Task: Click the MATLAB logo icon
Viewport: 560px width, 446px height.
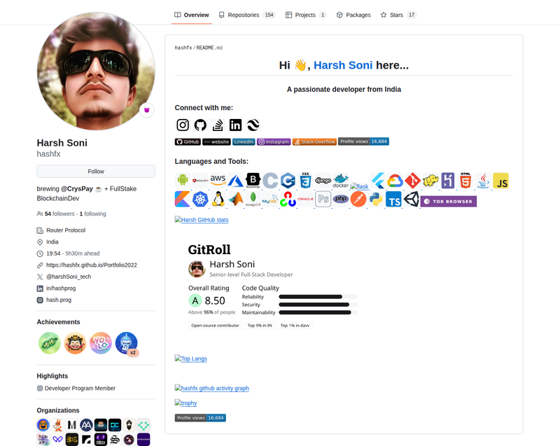Action: (235, 200)
